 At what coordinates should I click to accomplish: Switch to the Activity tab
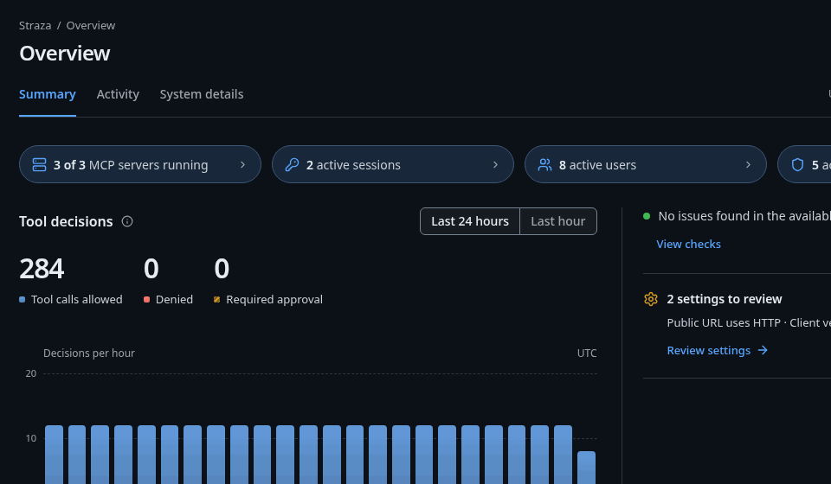tap(118, 94)
